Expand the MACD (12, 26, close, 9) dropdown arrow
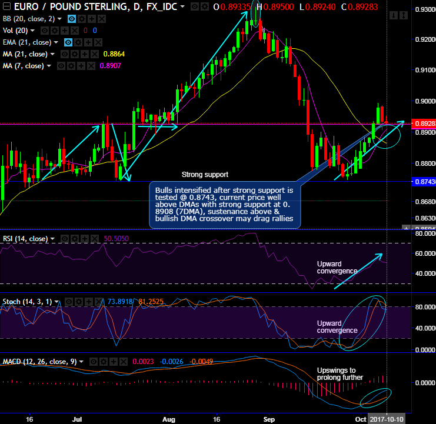The image size is (436, 424). click(81, 362)
